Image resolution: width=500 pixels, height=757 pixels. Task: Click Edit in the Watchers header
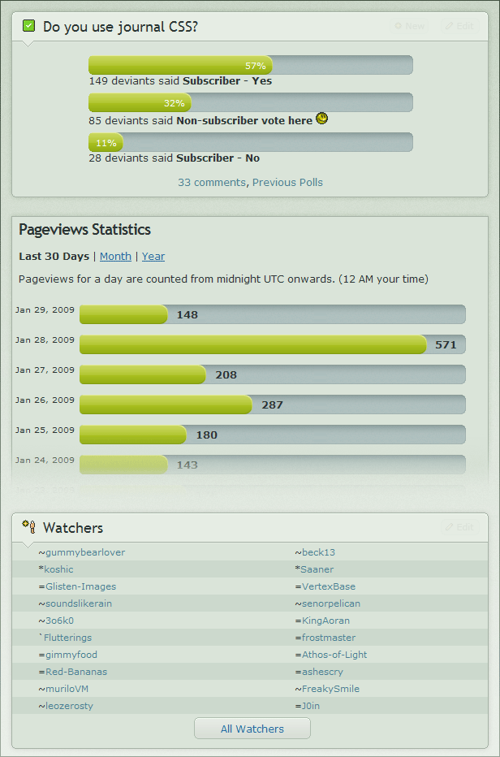460,526
